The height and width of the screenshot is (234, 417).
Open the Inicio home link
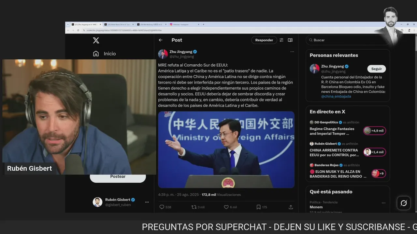tap(104, 54)
